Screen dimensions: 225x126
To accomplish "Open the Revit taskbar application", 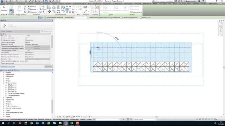I will pos(66,123).
